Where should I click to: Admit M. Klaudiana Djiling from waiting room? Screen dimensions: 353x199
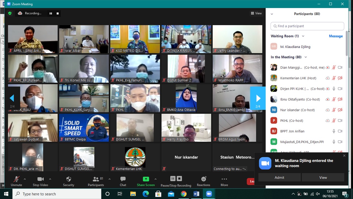coord(279,177)
